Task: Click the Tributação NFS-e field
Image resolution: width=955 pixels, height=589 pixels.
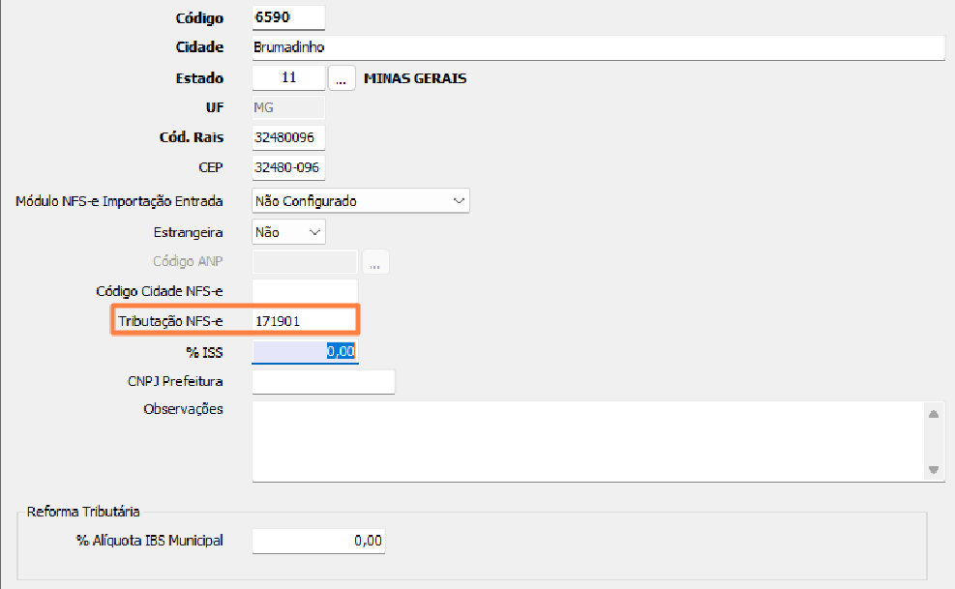Action: point(304,320)
